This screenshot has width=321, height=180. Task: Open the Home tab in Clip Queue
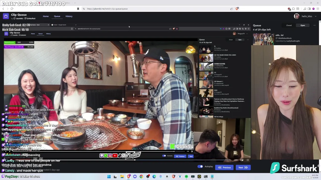click(x=46, y=16)
